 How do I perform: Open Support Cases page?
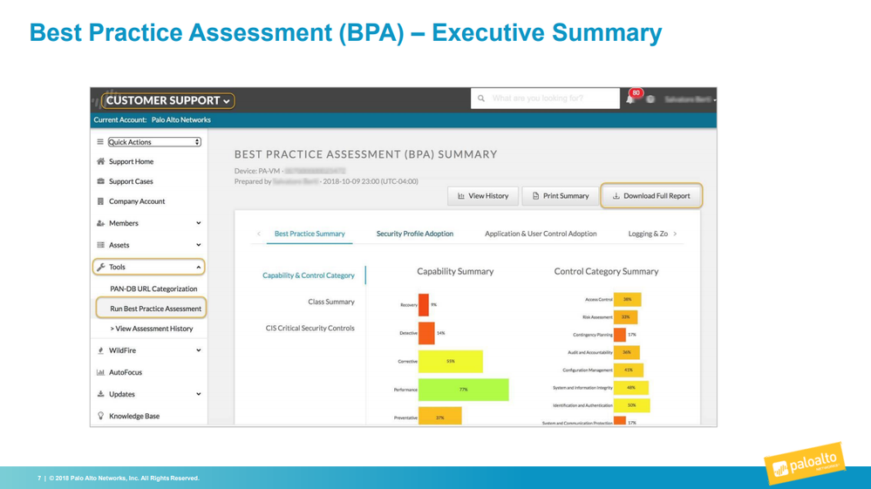click(131, 181)
